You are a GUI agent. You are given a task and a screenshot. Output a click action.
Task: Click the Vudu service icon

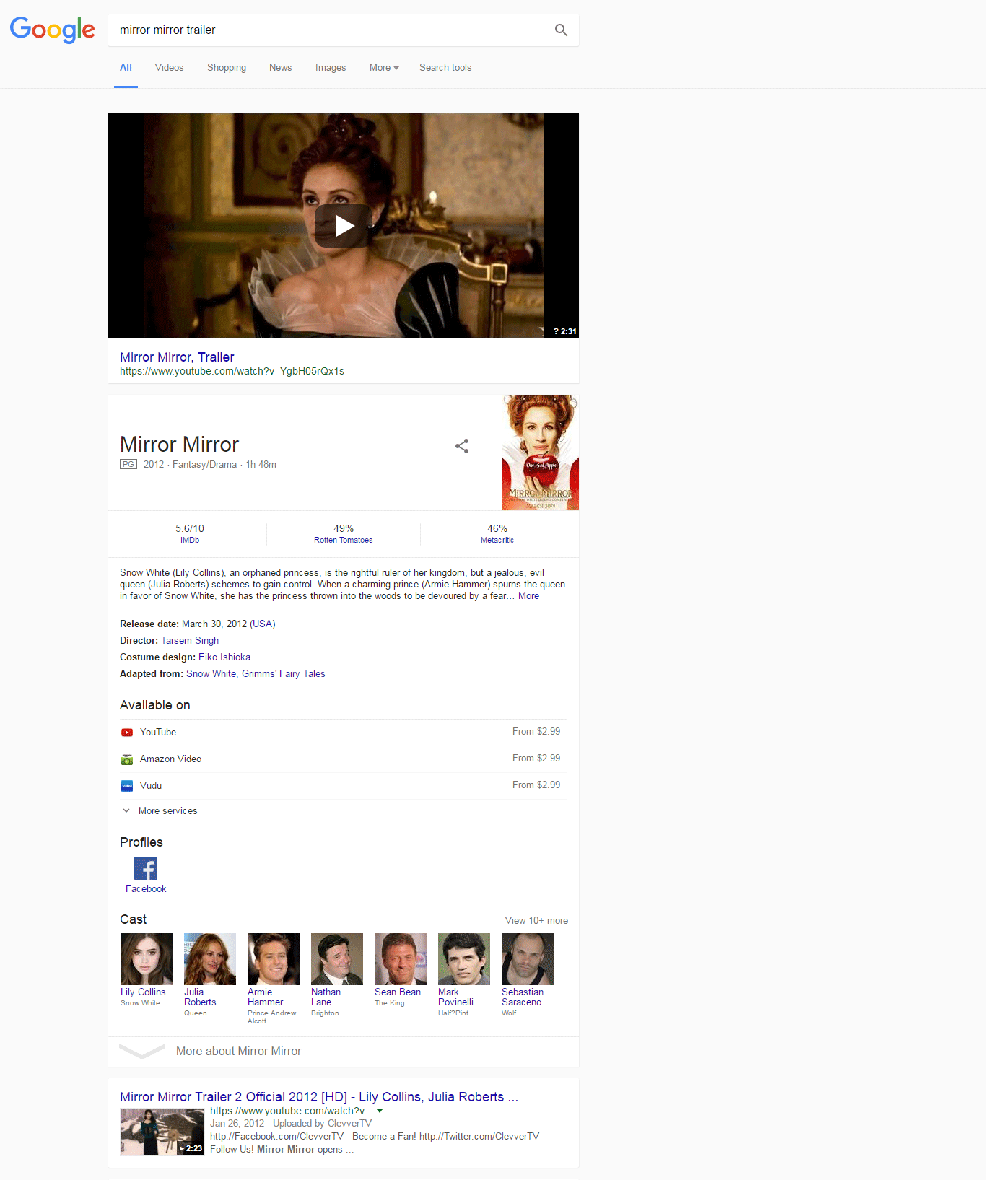tap(127, 786)
